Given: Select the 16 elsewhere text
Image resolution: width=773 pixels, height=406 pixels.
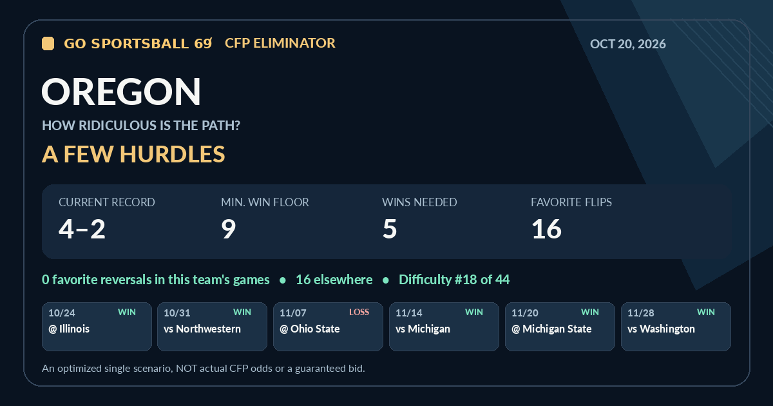Looking at the screenshot, I should [x=334, y=280].
